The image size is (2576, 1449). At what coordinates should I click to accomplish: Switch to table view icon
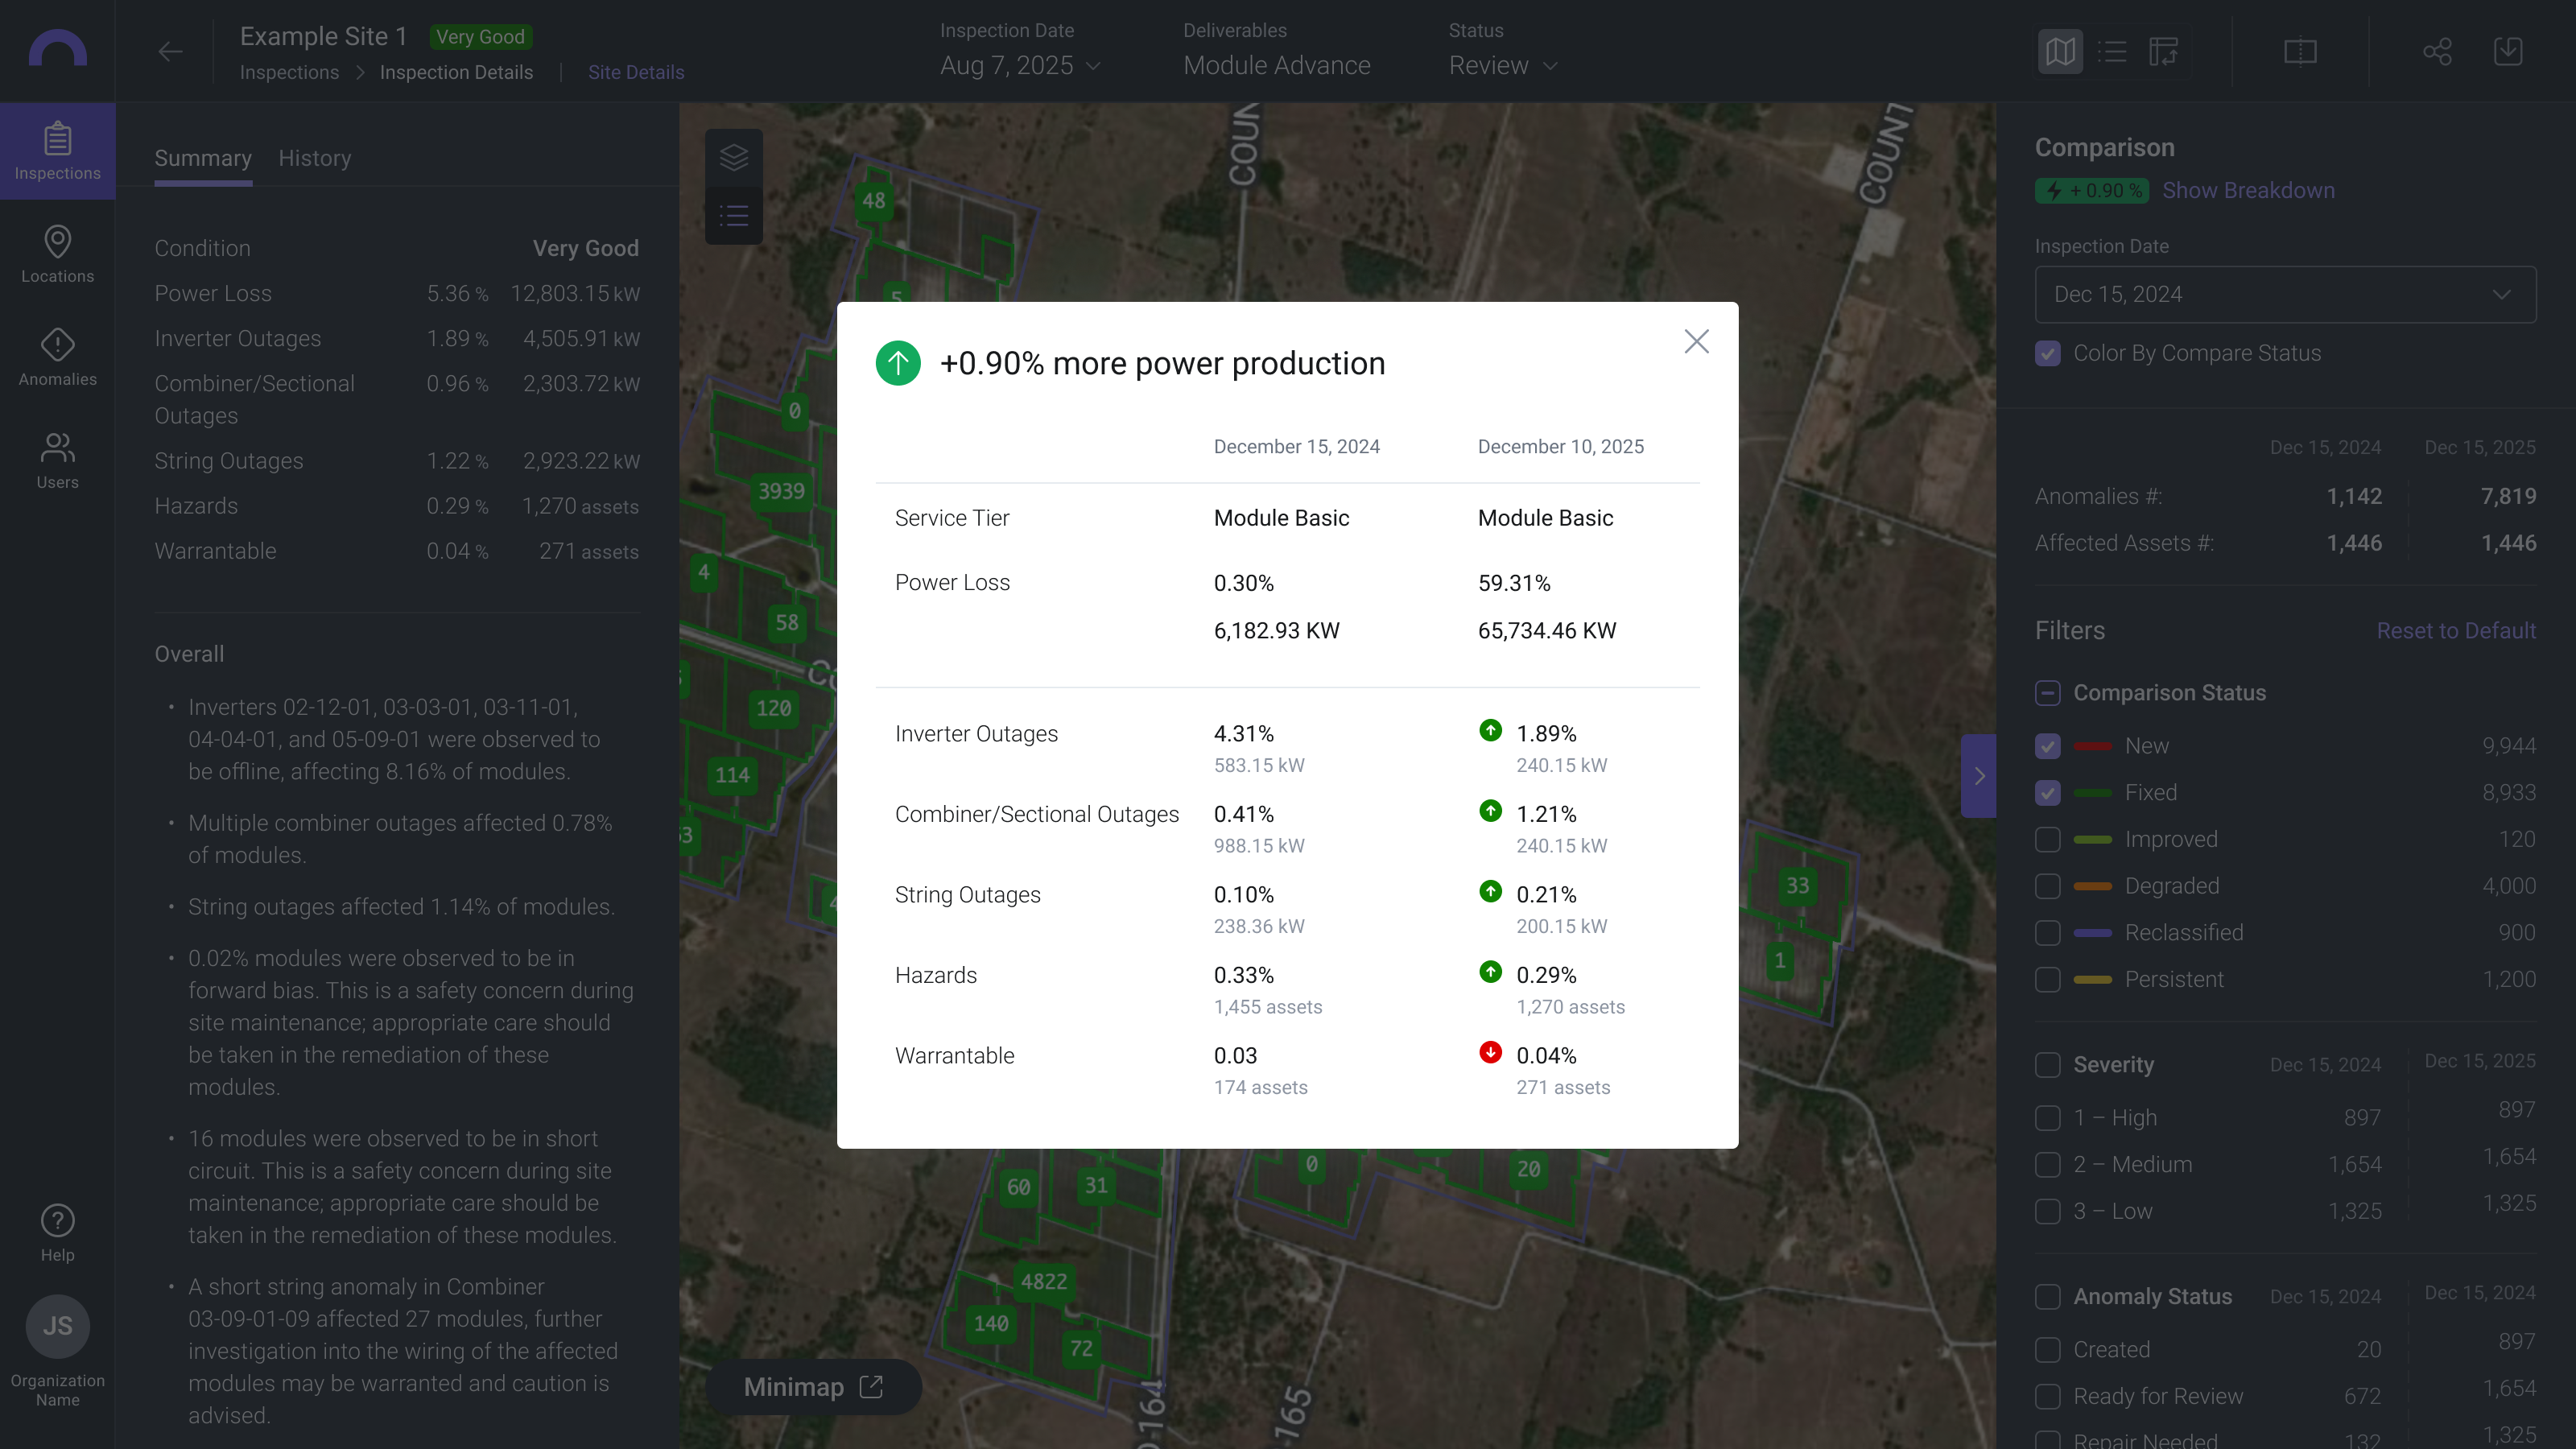click(2163, 51)
